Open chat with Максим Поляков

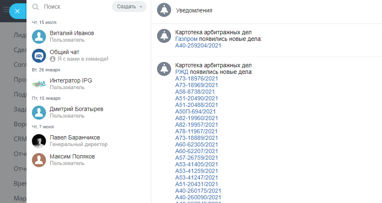click(x=72, y=160)
